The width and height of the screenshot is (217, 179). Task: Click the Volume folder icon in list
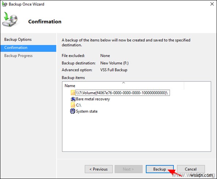pyautogui.click(x=73, y=93)
